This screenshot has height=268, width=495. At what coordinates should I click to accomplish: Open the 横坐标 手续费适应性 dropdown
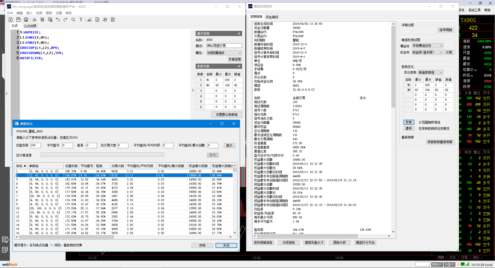coord(441,46)
